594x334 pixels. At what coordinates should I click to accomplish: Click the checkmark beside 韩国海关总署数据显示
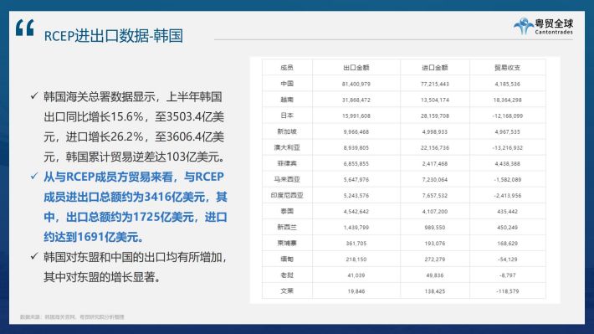coord(34,96)
